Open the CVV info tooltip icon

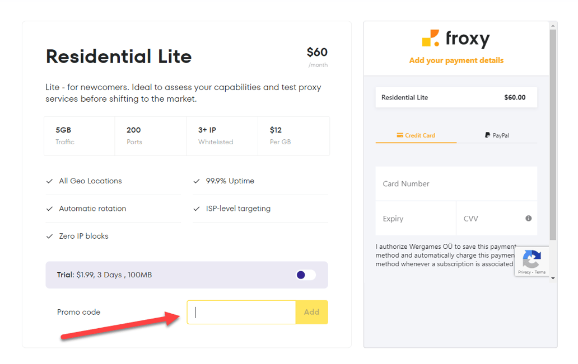pyautogui.click(x=527, y=219)
